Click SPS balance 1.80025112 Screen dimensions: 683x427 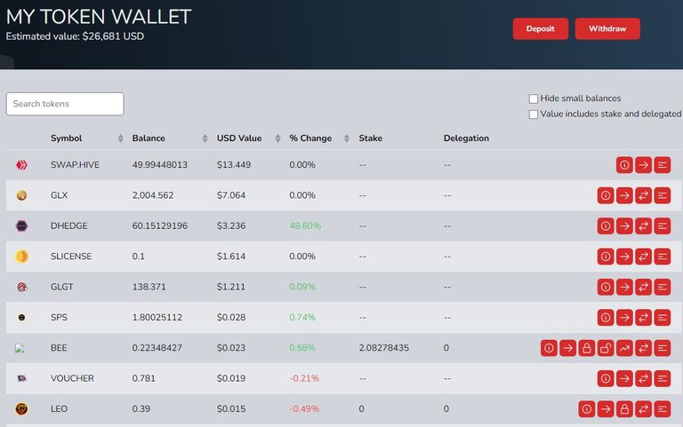click(x=157, y=318)
